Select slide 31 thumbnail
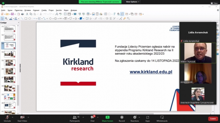Image resolution: width=220 pixels, height=123 pixels. 10,29
